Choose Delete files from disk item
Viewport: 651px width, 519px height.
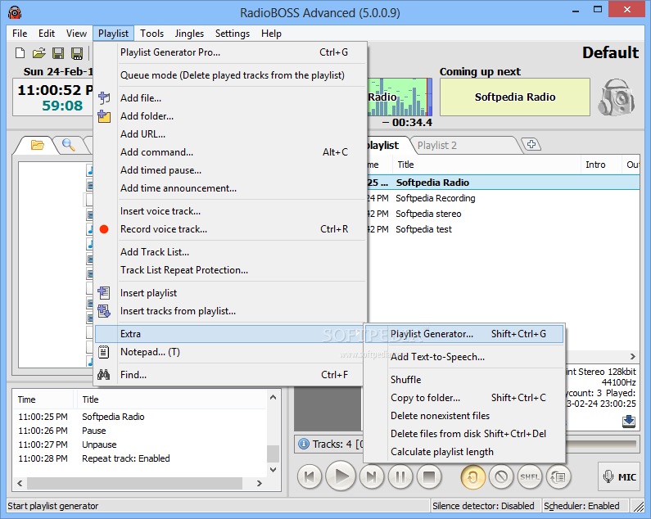pos(463,434)
